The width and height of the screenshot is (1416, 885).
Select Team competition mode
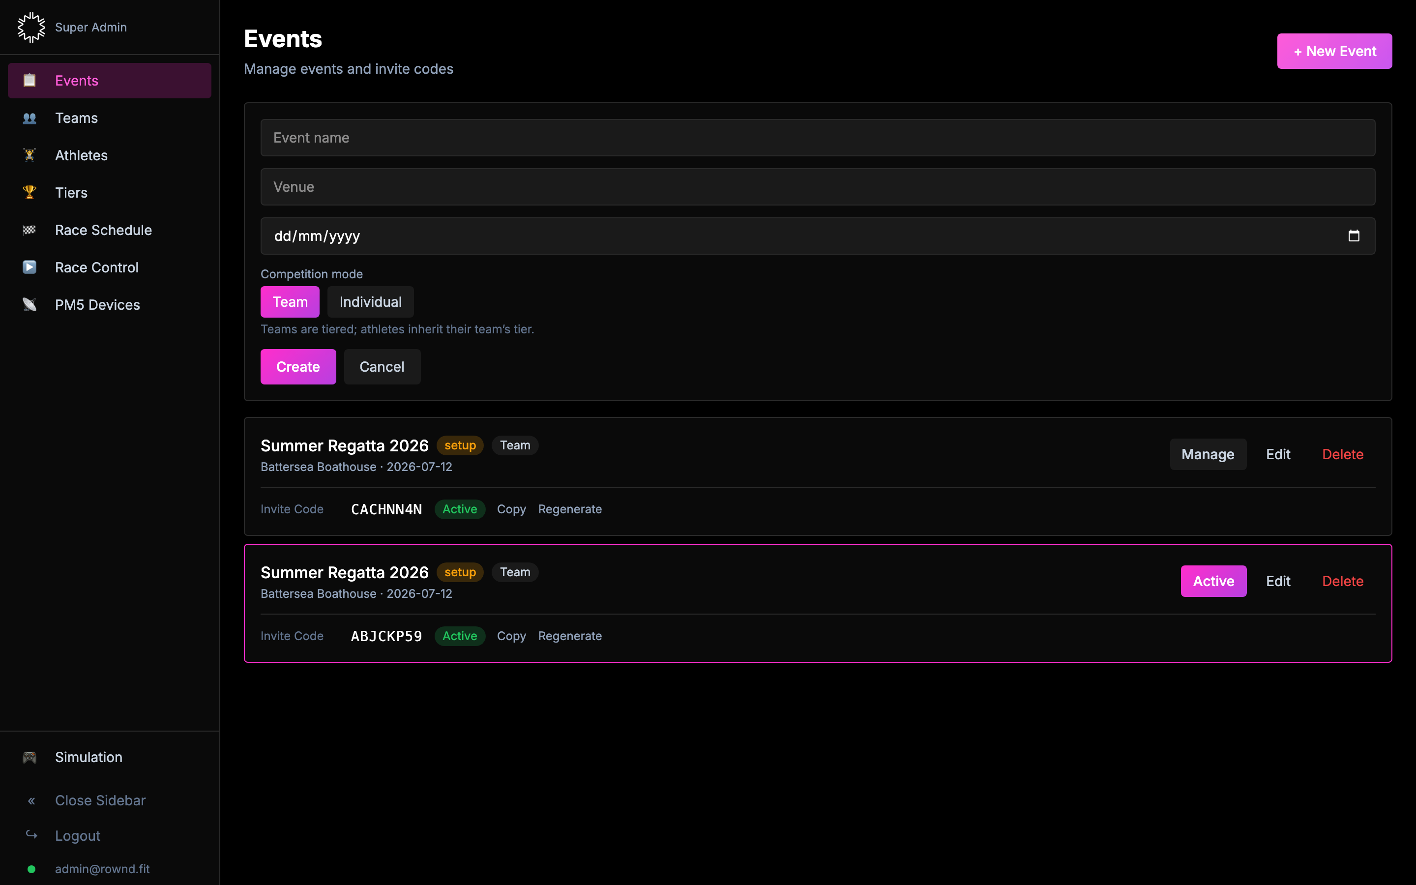[x=290, y=301]
